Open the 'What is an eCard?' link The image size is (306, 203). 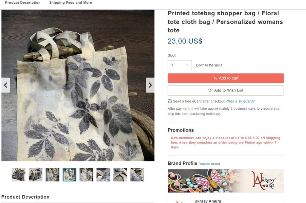pos(240,101)
